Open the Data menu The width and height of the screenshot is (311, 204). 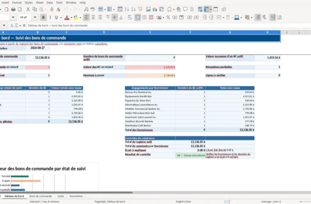50,2
